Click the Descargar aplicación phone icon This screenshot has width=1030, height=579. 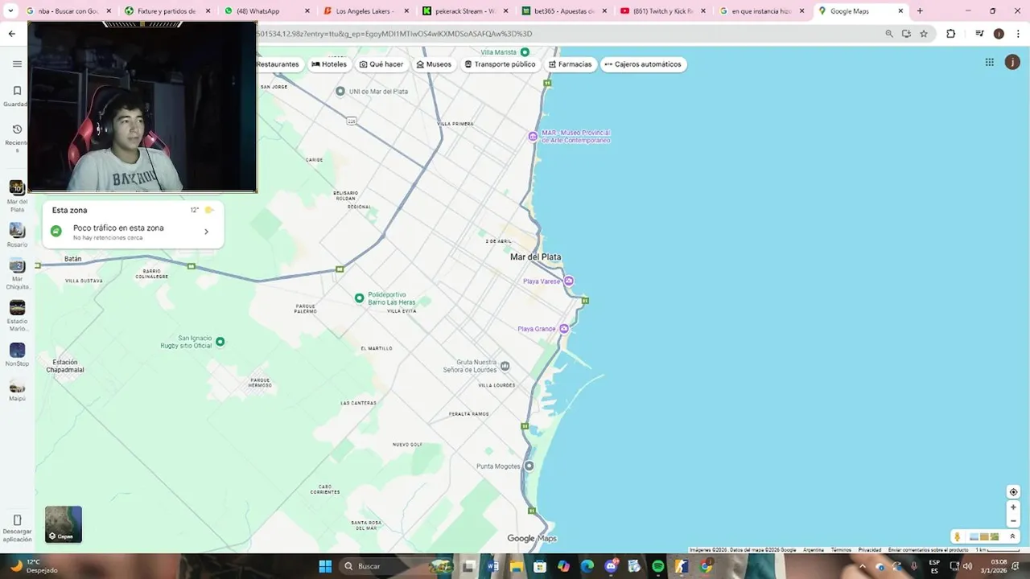pos(17,520)
